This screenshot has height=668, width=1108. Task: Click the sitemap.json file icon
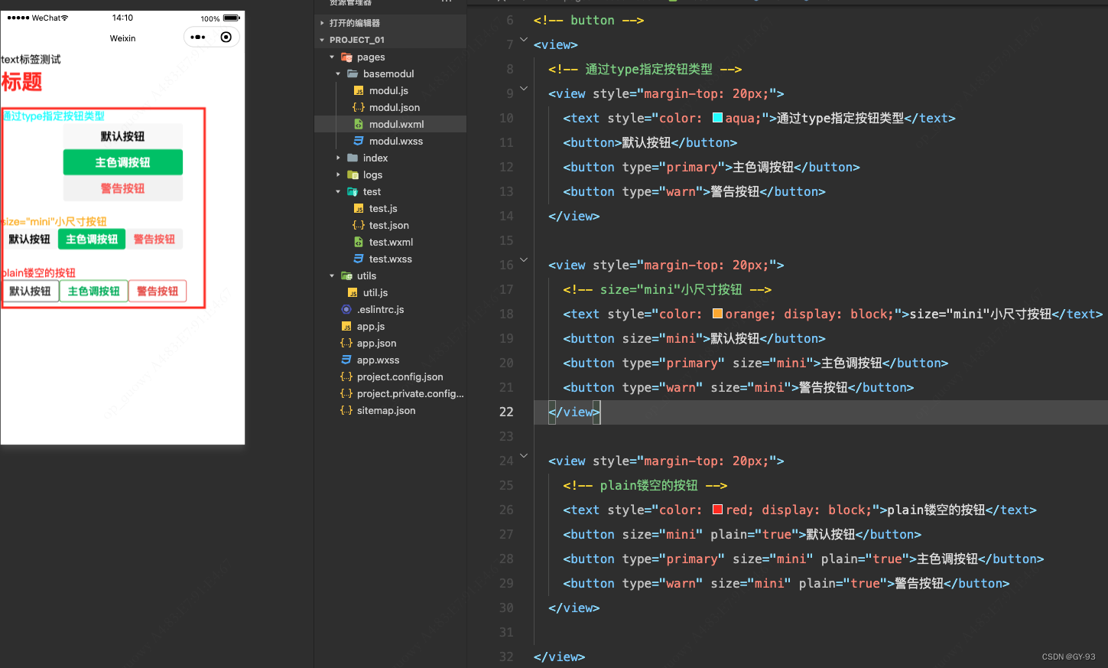tap(346, 410)
